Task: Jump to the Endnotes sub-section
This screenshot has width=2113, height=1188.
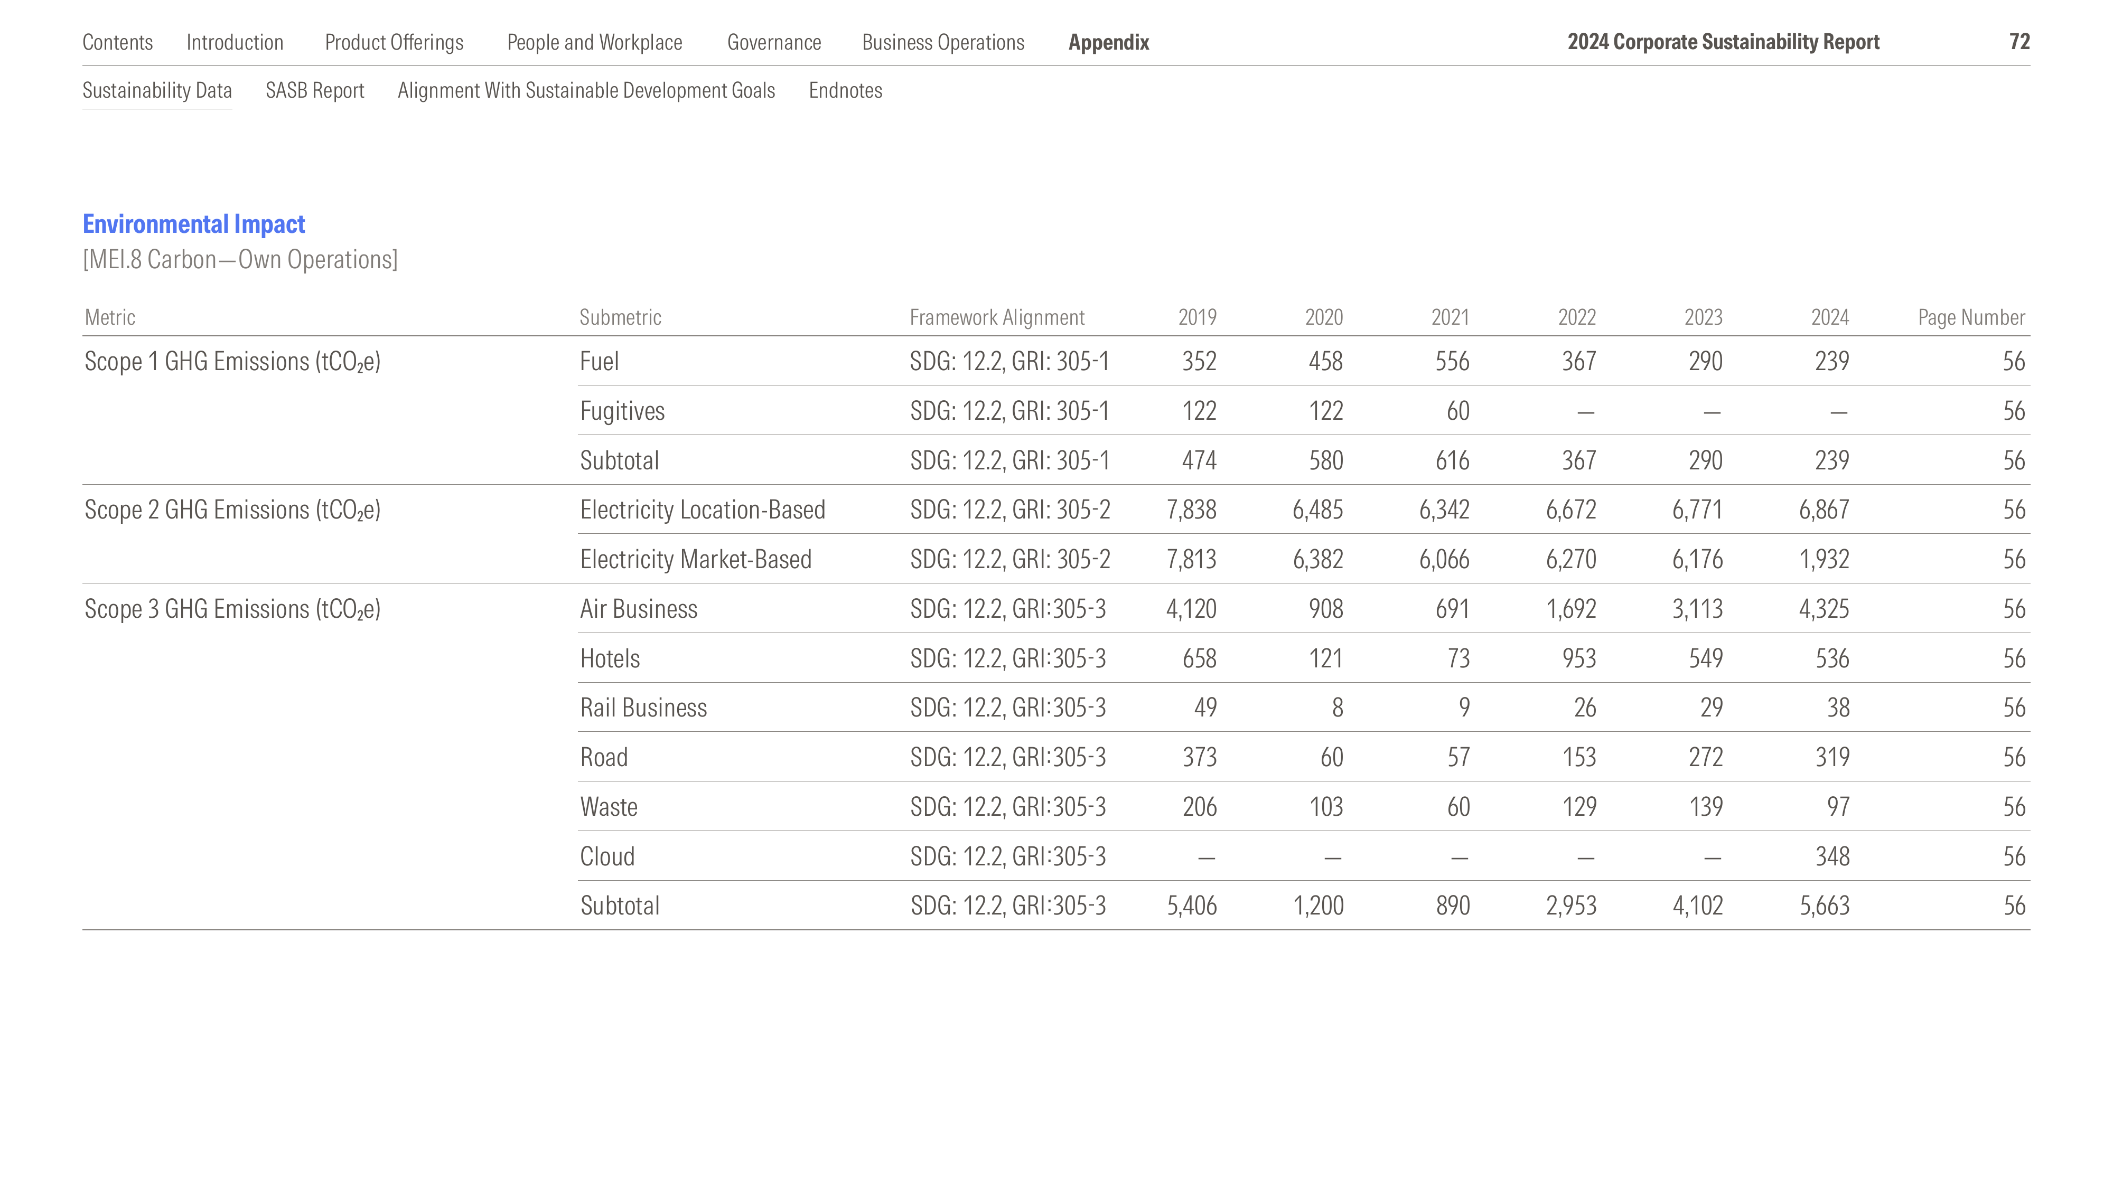Action: tap(846, 90)
